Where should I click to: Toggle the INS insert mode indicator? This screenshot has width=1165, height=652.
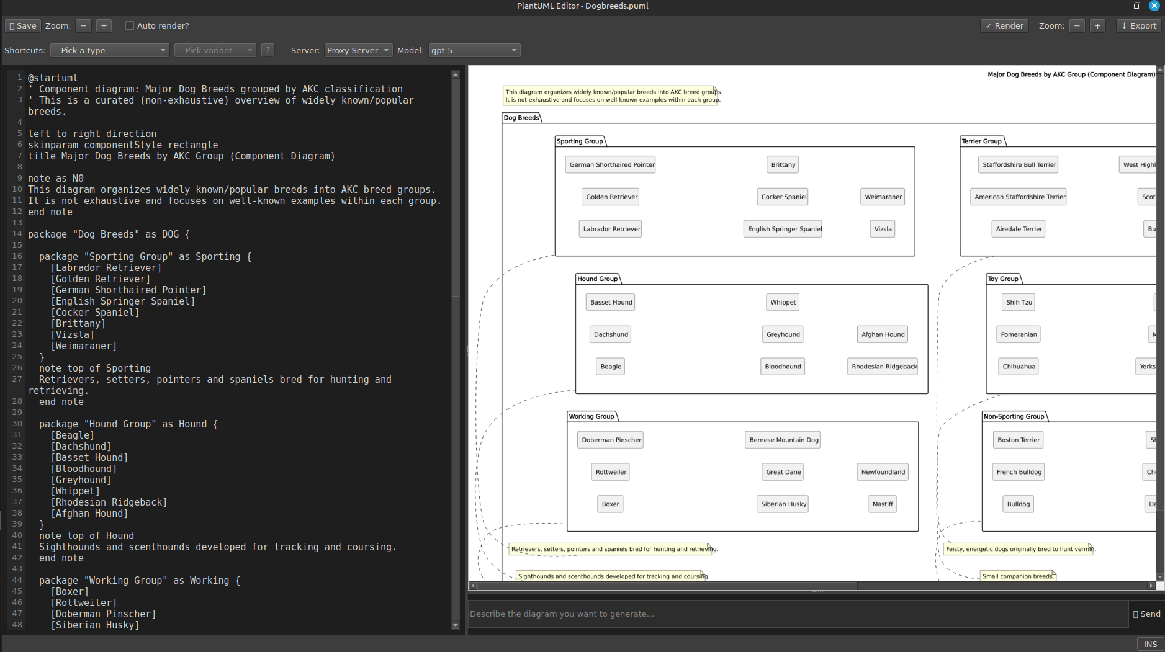click(1149, 644)
